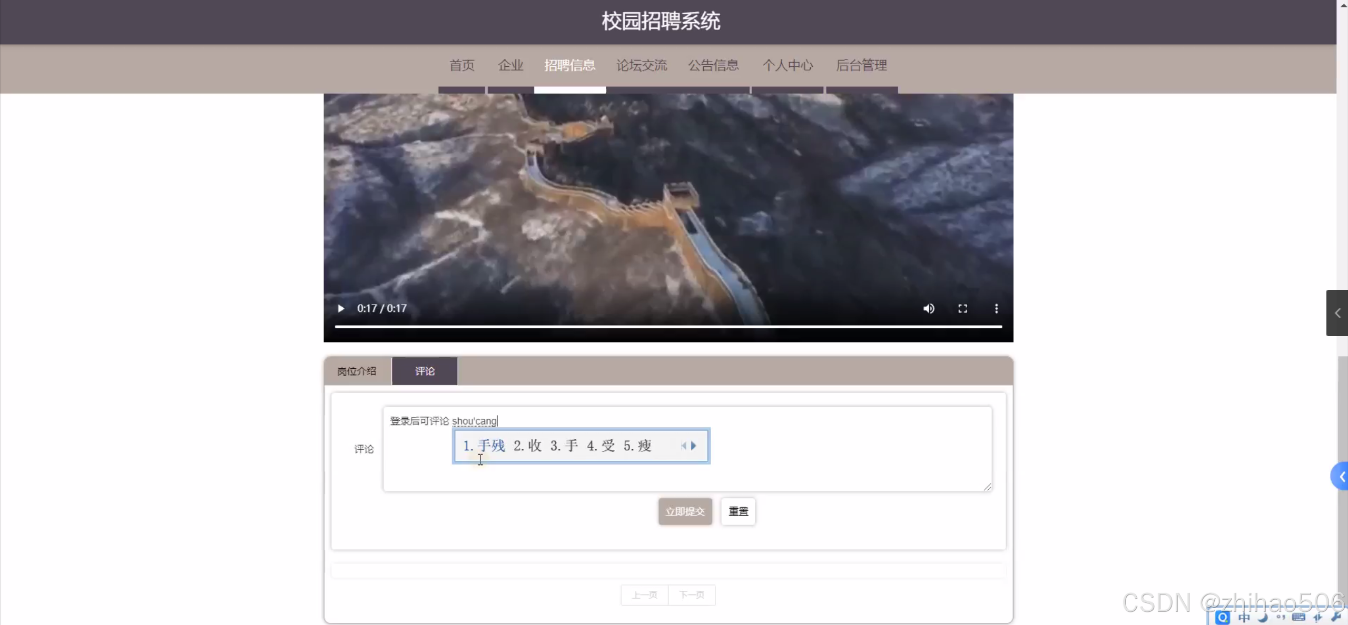Image resolution: width=1348 pixels, height=625 pixels.
Task: Click the IME toolbar soft keyboard icon
Action: pos(1298,617)
